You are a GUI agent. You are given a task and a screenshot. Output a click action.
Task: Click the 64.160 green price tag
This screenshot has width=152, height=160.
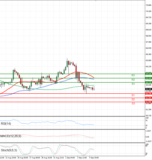(x=148, y=78)
